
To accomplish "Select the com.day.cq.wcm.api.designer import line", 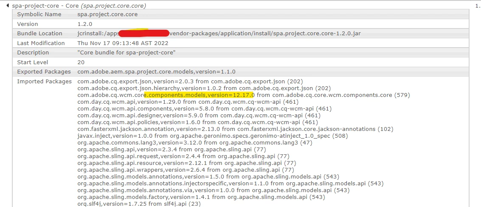I will [x=199, y=116].
